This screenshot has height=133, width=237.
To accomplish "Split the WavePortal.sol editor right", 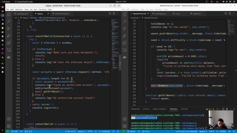I will (230, 14).
